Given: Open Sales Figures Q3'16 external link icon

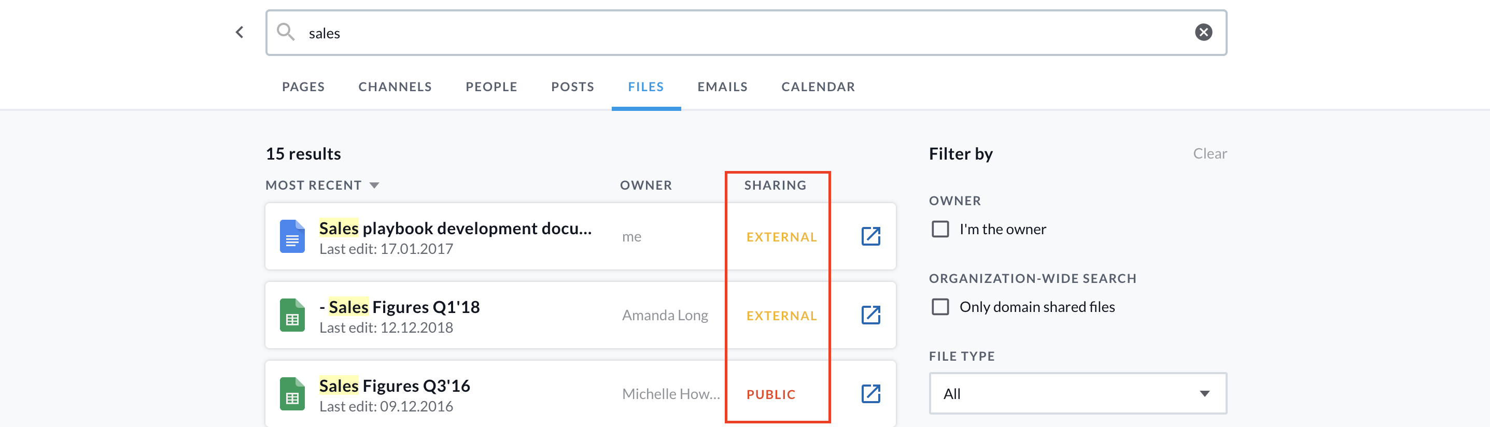Looking at the screenshot, I should point(870,393).
